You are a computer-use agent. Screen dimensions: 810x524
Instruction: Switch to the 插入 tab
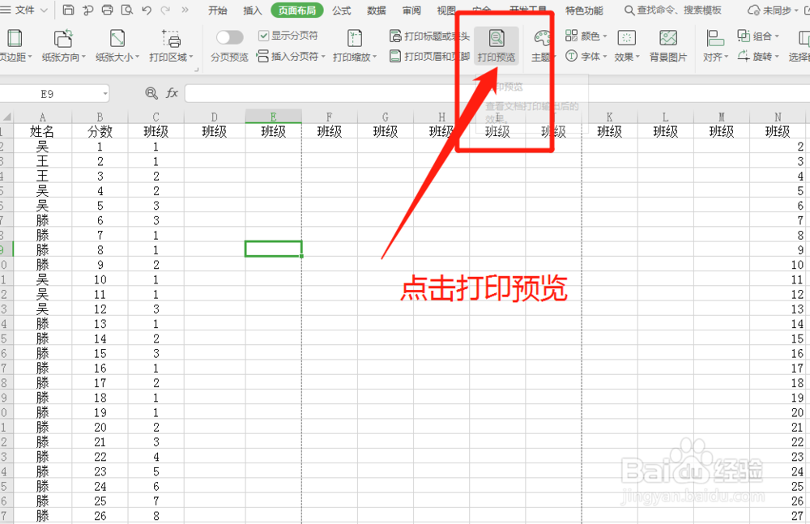coord(252,11)
